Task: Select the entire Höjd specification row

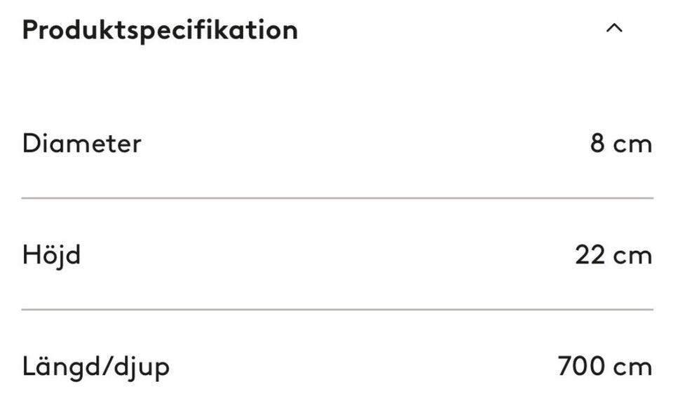Action: [x=337, y=254]
